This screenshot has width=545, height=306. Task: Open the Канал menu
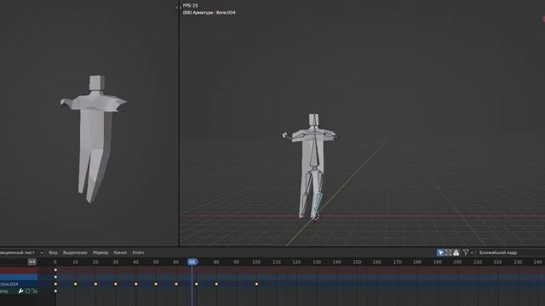point(120,252)
